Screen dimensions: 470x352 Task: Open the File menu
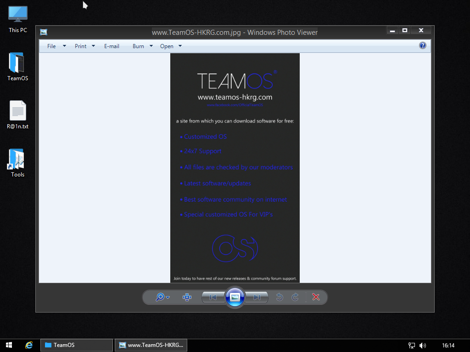point(51,46)
